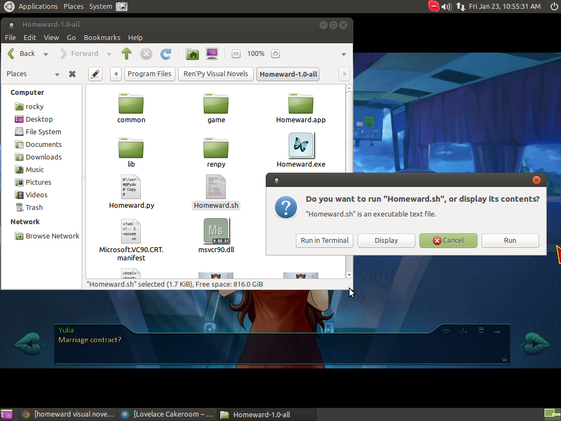Click the green Up arrow toolbar icon
This screenshot has width=561, height=421.
click(127, 54)
